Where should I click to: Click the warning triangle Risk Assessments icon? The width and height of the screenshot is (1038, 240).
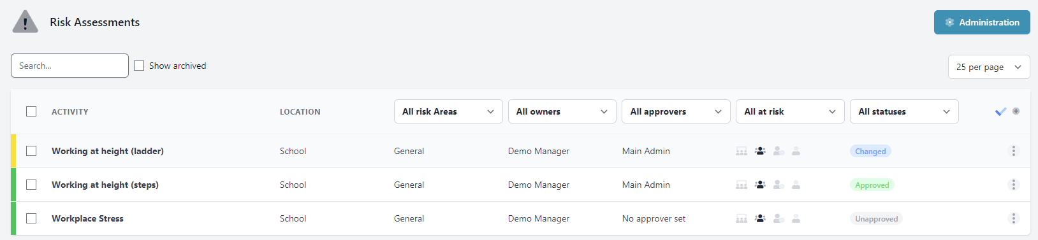26,22
